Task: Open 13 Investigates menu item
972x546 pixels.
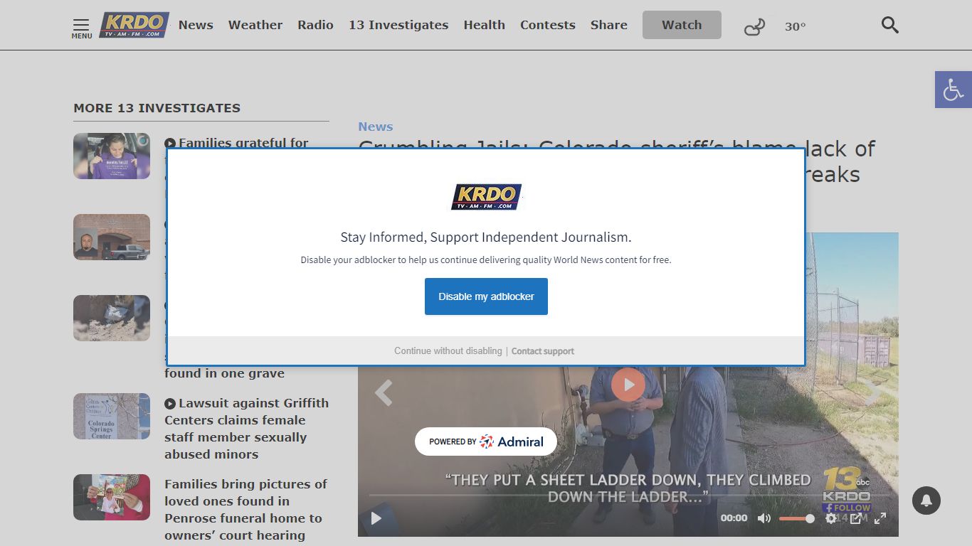Action: [x=398, y=25]
